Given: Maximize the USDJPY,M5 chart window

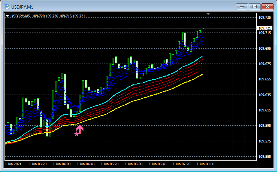Looking at the screenshot, I should tap(254, 7).
